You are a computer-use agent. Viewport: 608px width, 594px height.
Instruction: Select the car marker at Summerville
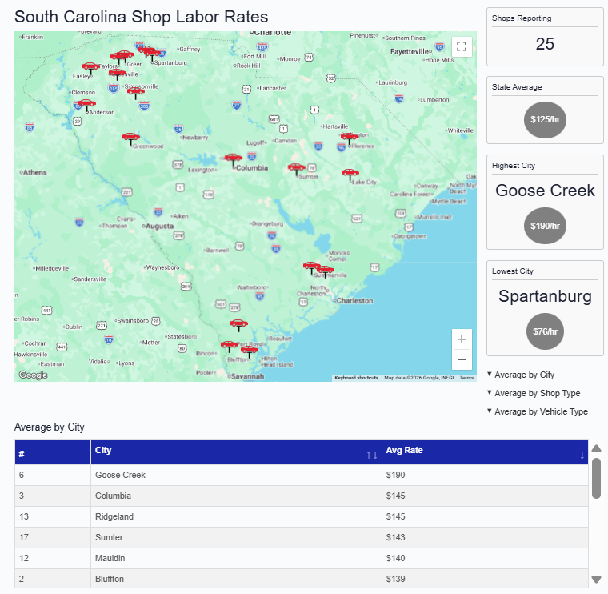point(326,271)
